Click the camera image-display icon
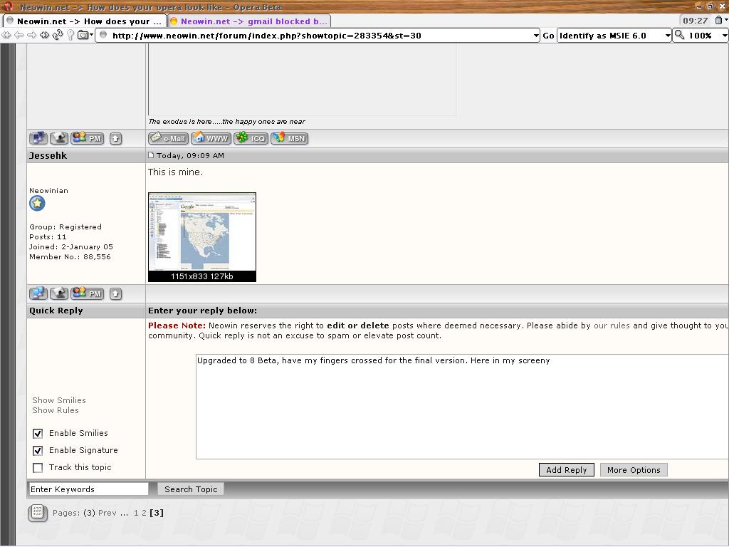This screenshot has width=729, height=547. tap(83, 36)
